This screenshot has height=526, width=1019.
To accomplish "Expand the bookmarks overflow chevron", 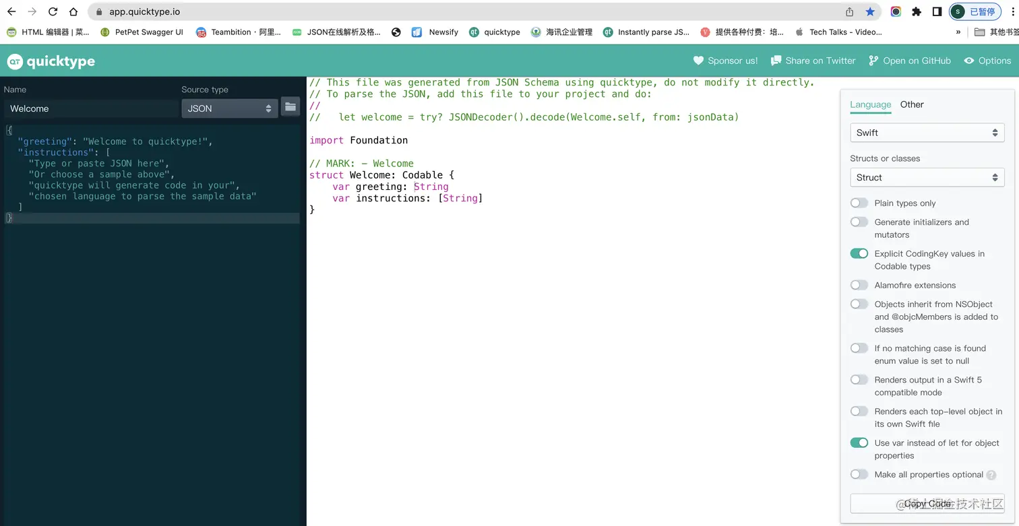I will (958, 32).
